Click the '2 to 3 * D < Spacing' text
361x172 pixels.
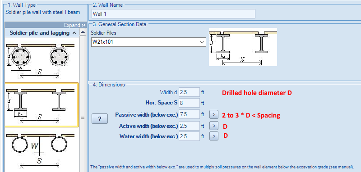[x=251, y=115]
